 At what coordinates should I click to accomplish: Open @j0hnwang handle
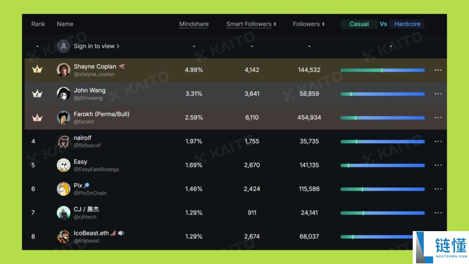pyautogui.click(x=88, y=98)
